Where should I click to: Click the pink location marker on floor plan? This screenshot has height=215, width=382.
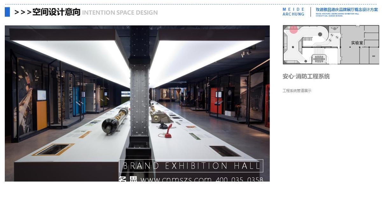click(294, 29)
